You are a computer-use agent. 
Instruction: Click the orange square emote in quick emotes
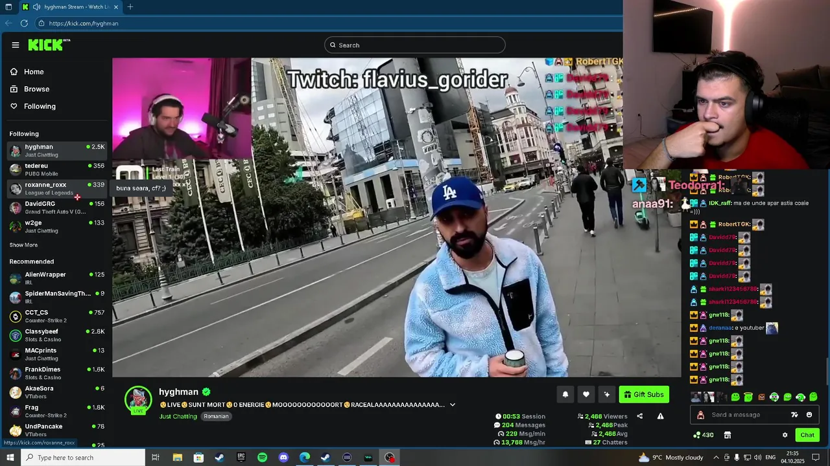(761, 397)
